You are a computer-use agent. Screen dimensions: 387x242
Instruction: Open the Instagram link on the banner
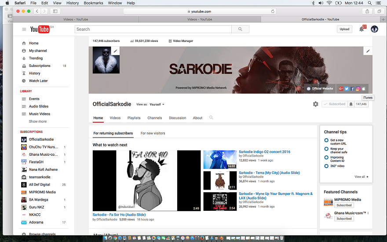(358, 88)
